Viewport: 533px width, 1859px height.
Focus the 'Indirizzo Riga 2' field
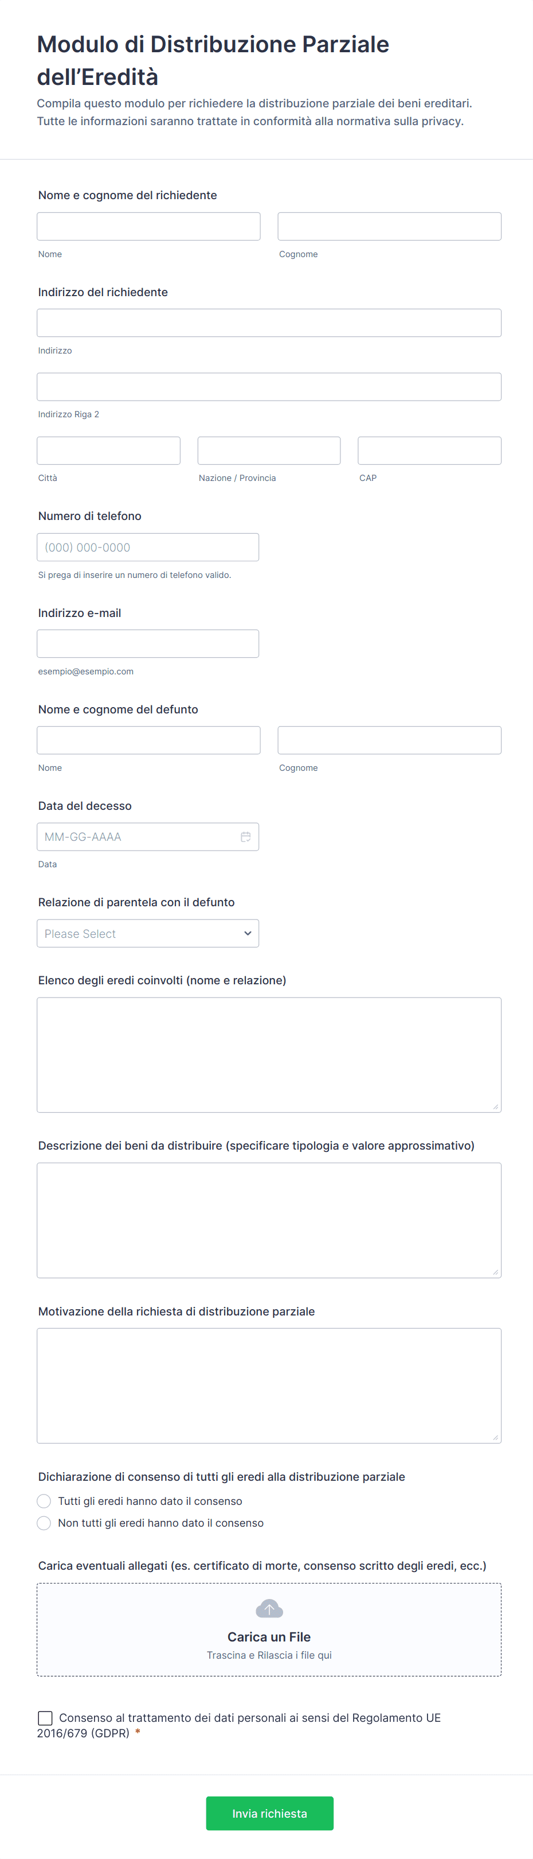269,387
